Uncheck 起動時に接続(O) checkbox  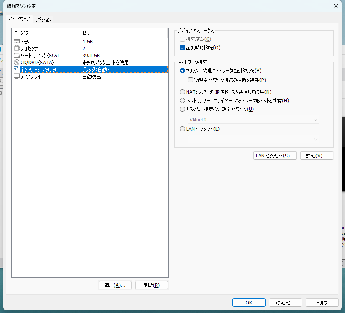(x=182, y=48)
